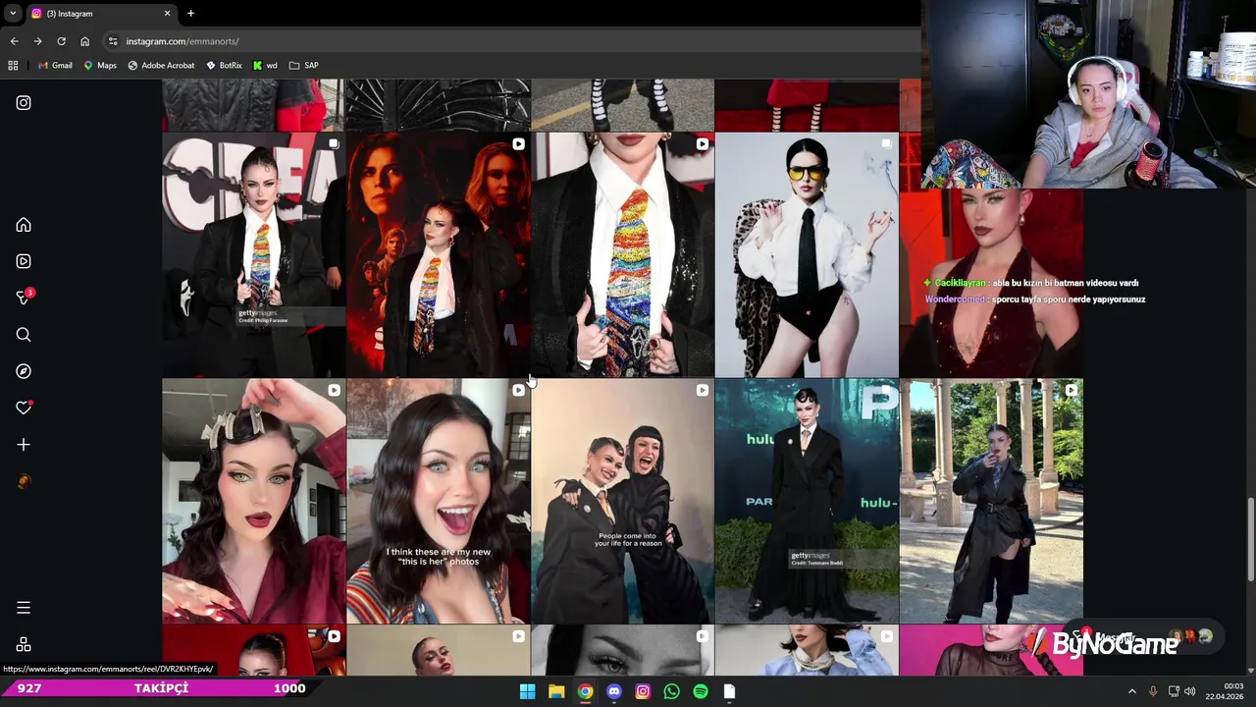Open Chrome apps grid in bookmarks bar
1256x707 pixels.
click(x=13, y=66)
